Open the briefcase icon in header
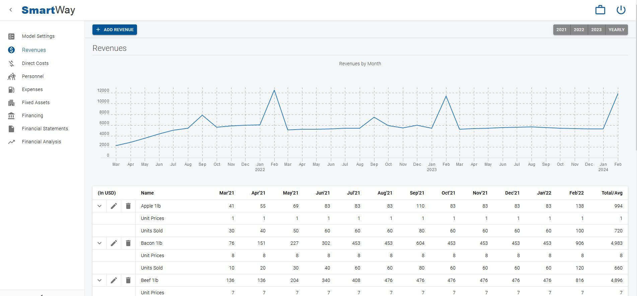The width and height of the screenshot is (637, 296). tap(600, 10)
